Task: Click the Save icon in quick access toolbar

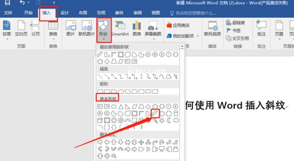Action: click(7, 3)
